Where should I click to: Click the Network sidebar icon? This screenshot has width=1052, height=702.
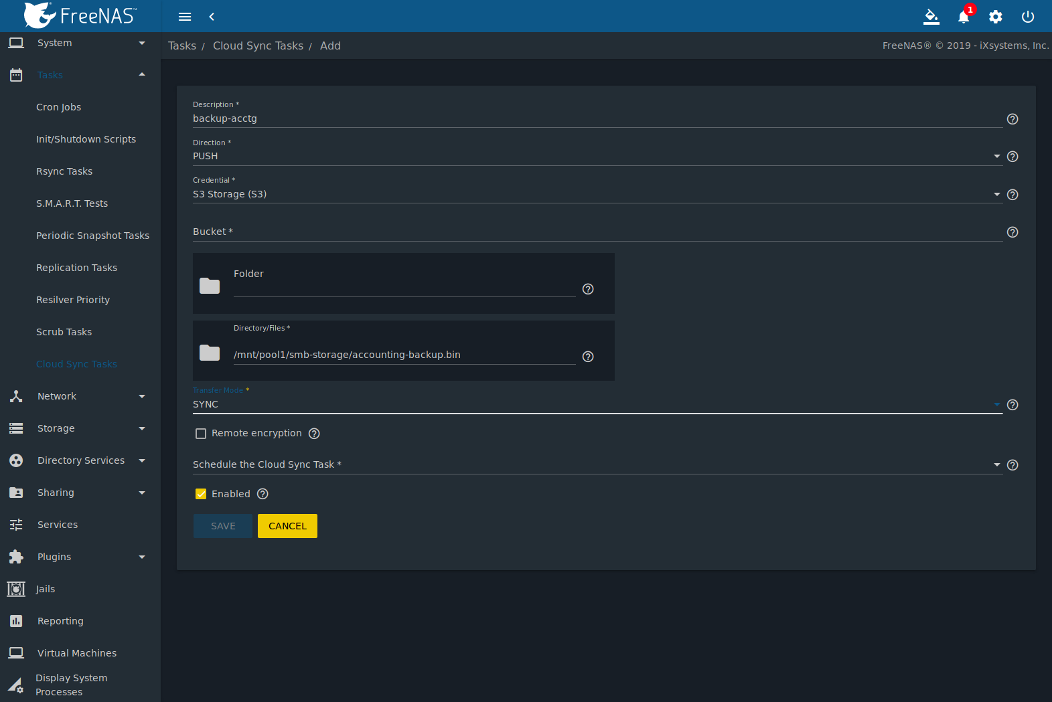click(16, 396)
